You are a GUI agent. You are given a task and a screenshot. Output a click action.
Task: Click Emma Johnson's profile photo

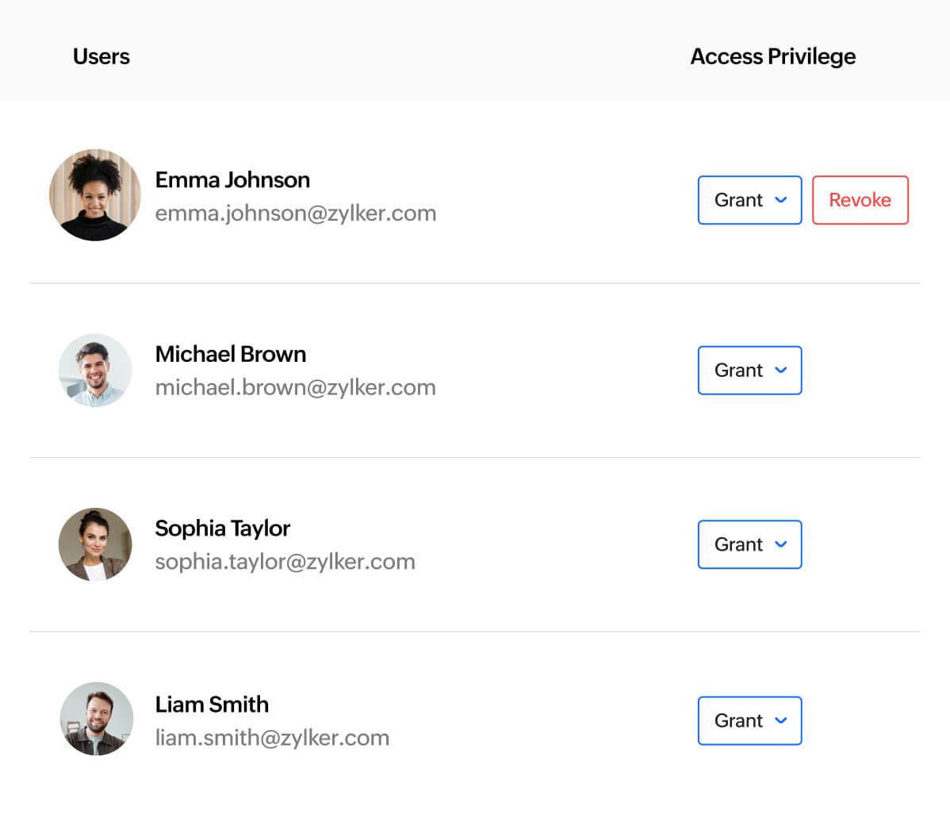coord(95,195)
